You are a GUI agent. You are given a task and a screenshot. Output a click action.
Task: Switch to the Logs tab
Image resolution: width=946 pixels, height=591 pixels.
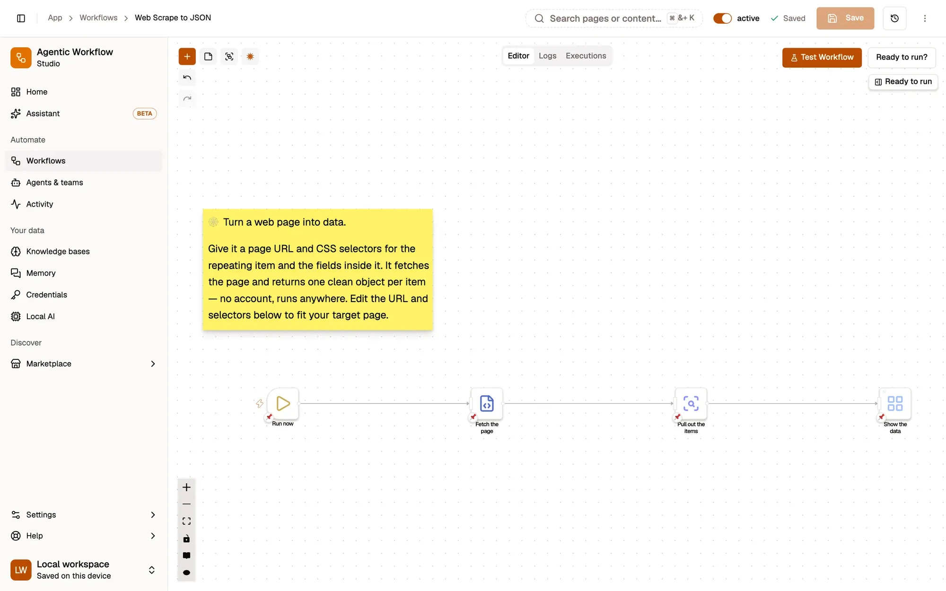click(547, 56)
